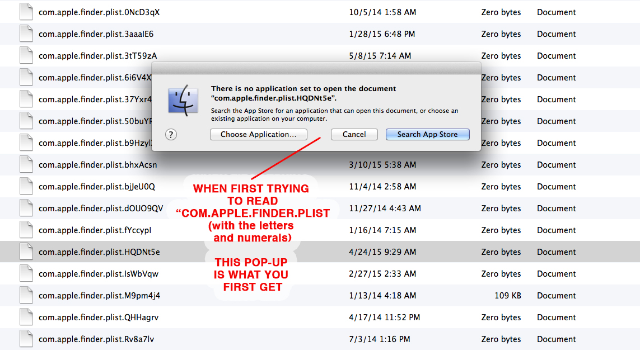Select file icon for com.apple.finder.plist.50buY
This screenshot has width=640, height=351.
pyautogui.click(x=26, y=121)
